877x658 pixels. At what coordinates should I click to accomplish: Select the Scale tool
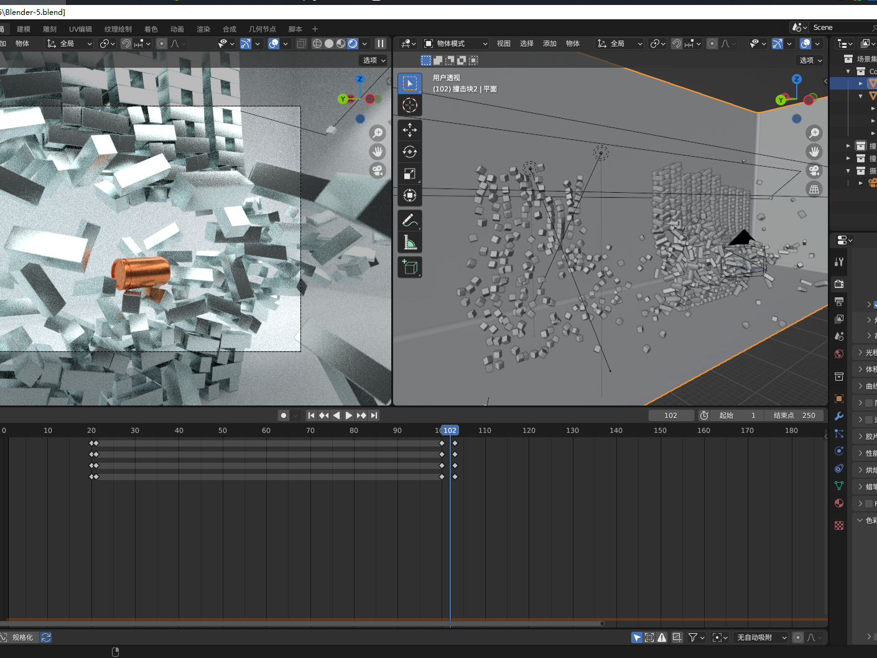coord(410,174)
